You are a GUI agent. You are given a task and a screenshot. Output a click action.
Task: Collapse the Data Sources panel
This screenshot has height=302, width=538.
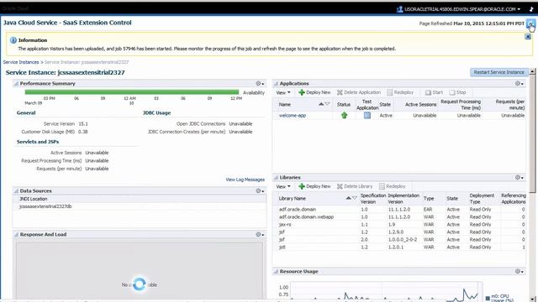(16, 190)
